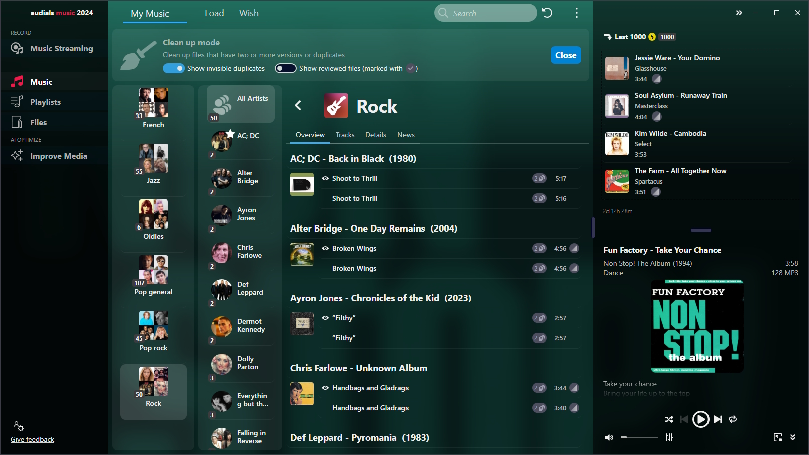Select All Artists in artist list
The image size is (809, 455).
pos(241,104)
